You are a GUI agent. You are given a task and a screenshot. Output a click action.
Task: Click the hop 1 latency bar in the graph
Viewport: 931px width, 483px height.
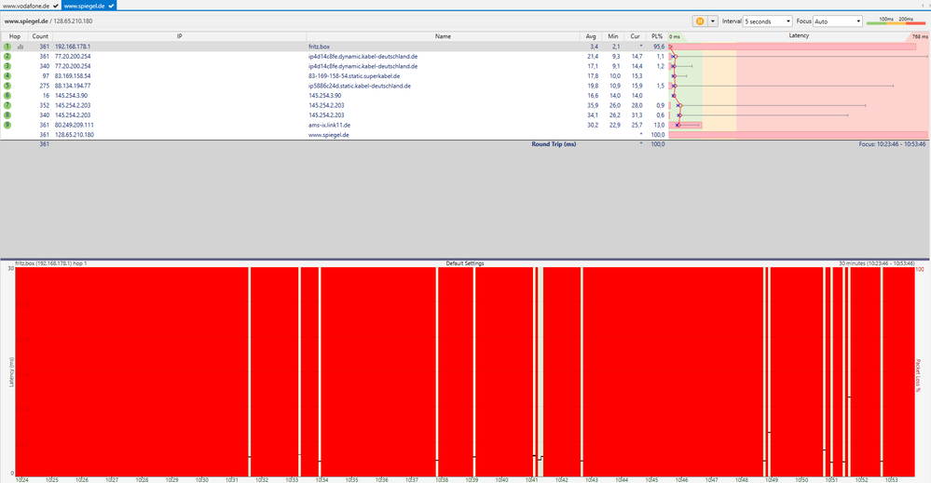point(793,47)
